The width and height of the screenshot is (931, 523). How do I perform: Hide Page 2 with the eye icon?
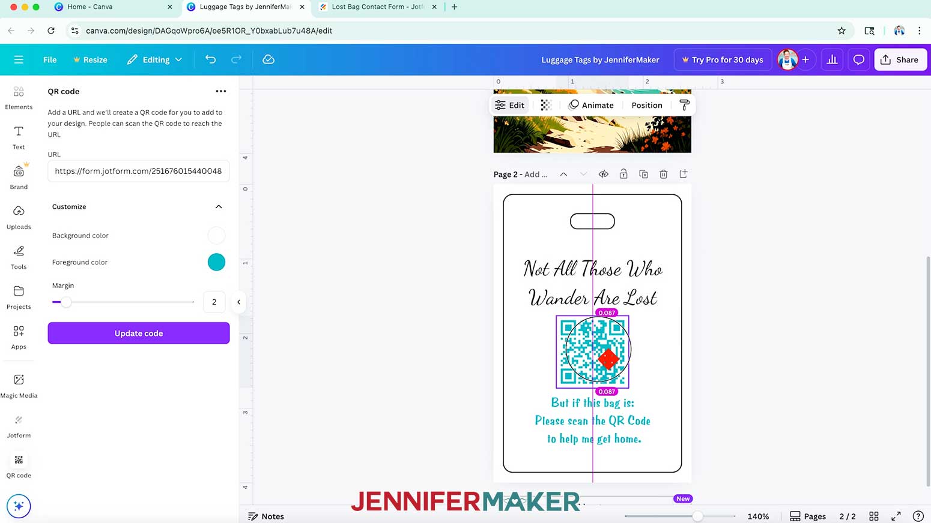[604, 174]
